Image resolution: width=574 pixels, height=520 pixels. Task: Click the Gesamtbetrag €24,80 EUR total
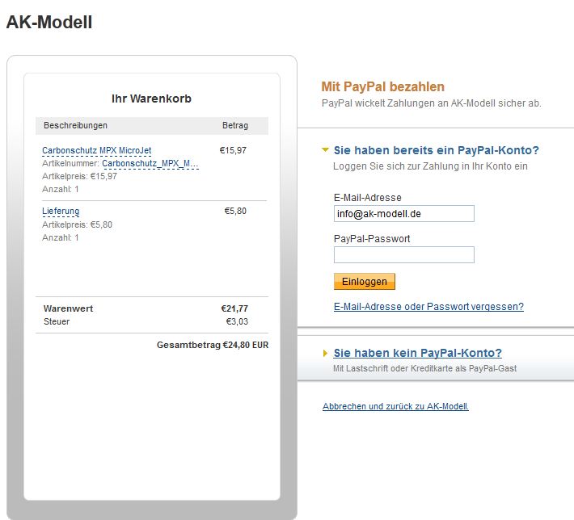point(212,345)
